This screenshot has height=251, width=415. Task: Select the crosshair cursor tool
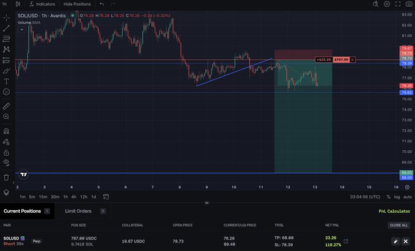click(6, 18)
